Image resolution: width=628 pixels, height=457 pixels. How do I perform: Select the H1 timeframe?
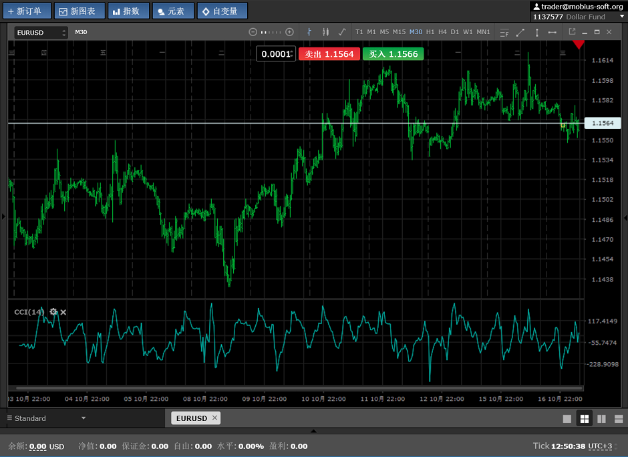click(x=430, y=32)
